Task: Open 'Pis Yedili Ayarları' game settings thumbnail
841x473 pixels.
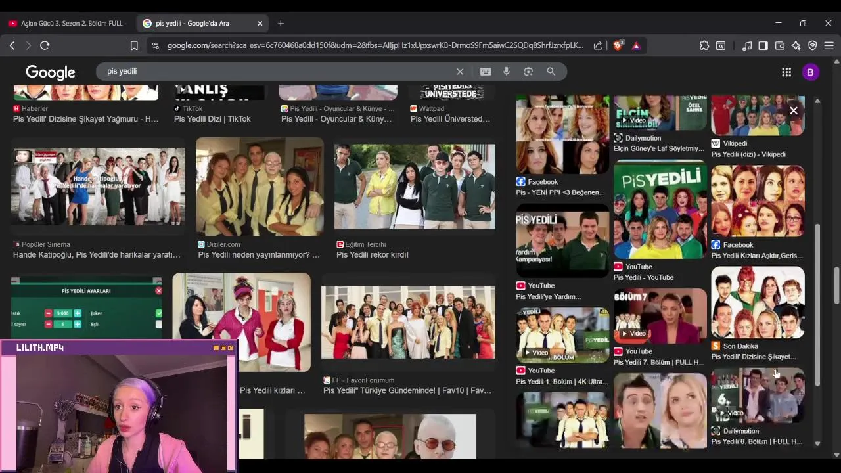Action: [x=86, y=307]
